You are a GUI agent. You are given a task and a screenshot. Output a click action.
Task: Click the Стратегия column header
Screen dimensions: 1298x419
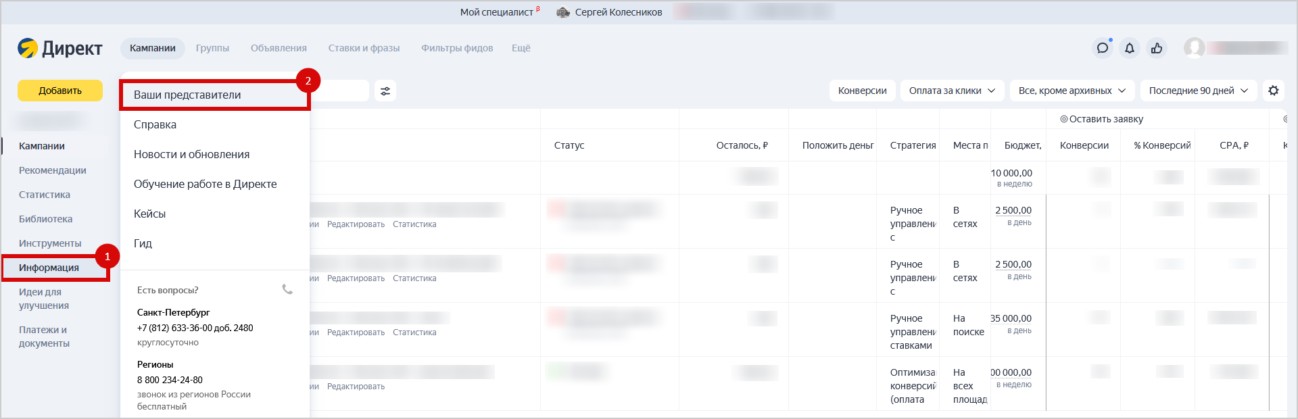(913, 145)
